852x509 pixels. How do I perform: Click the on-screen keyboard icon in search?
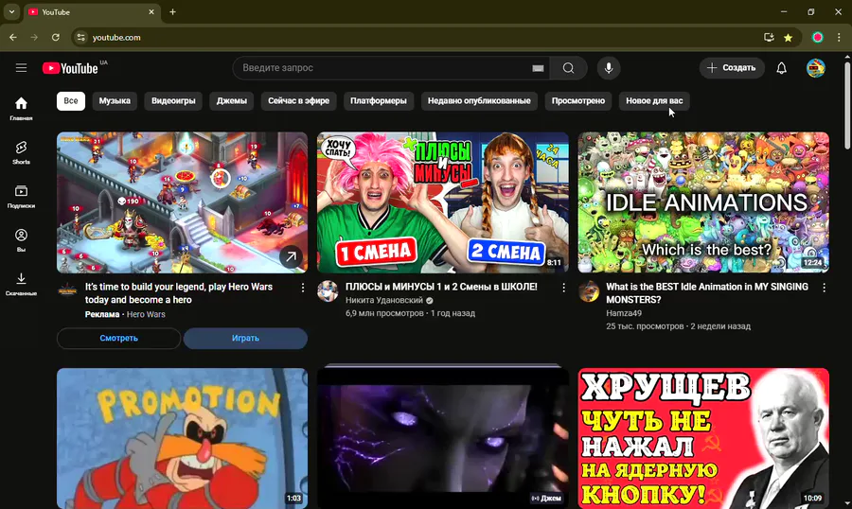click(538, 68)
